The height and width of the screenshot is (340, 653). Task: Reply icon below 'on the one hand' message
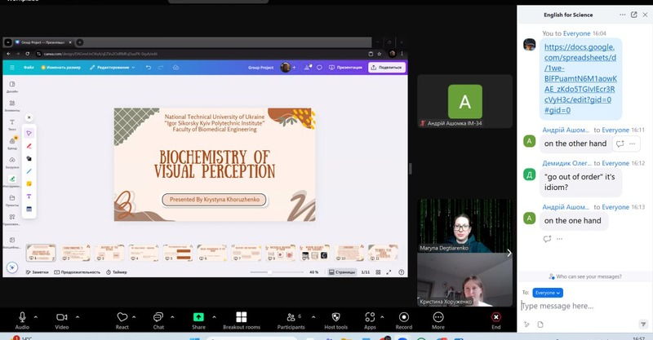[x=547, y=239]
